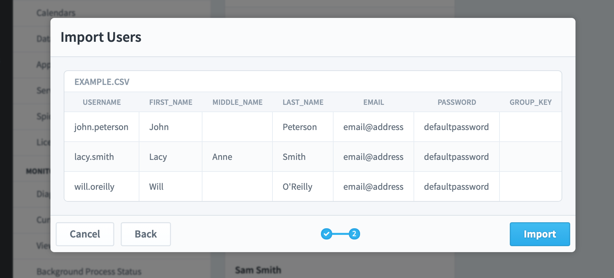The image size is (614, 278).
Task: Click email cell in john.peterson row
Action: point(374,127)
